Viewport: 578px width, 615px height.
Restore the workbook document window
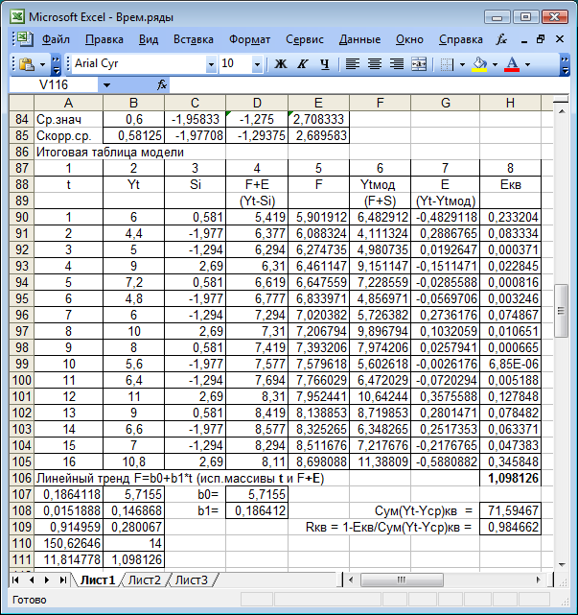coord(541,39)
